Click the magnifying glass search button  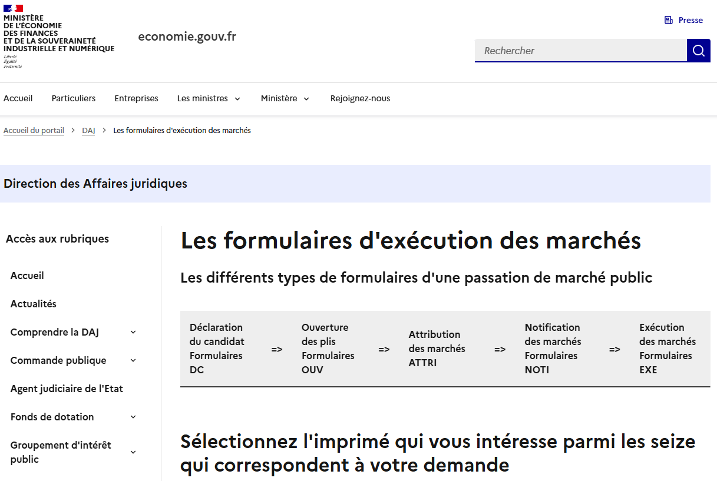tap(698, 51)
